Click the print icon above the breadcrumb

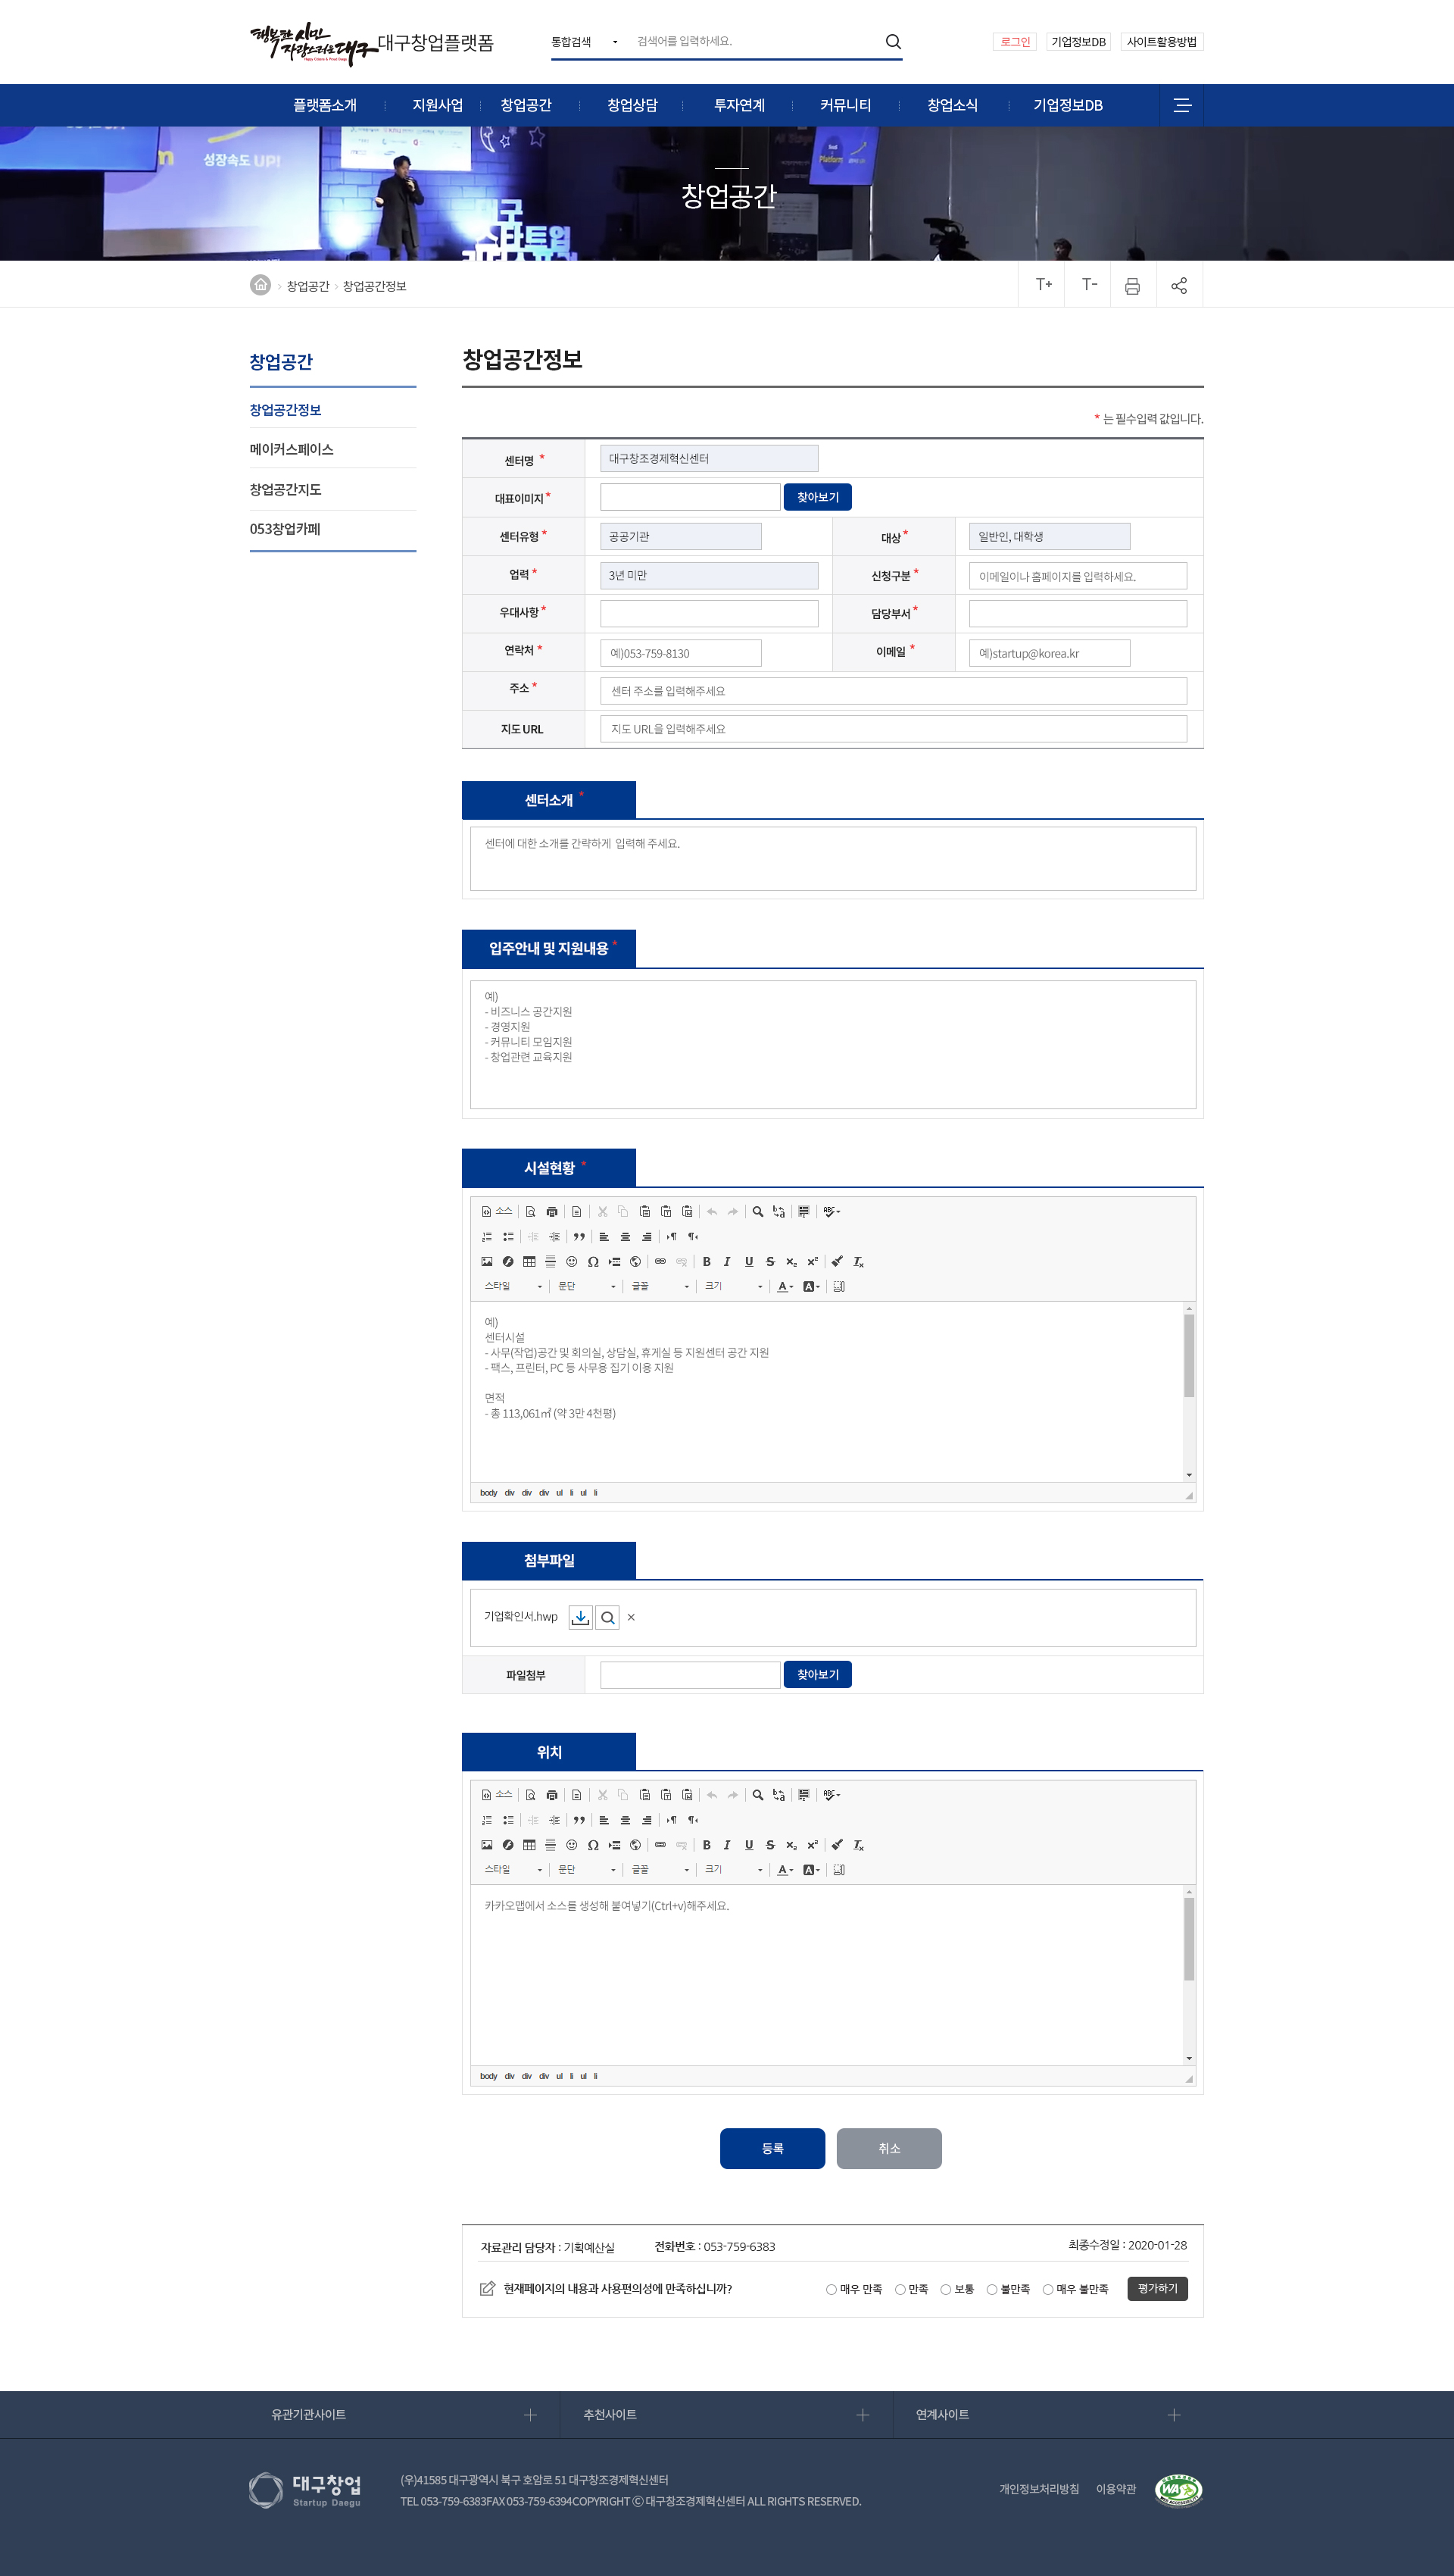(1132, 285)
